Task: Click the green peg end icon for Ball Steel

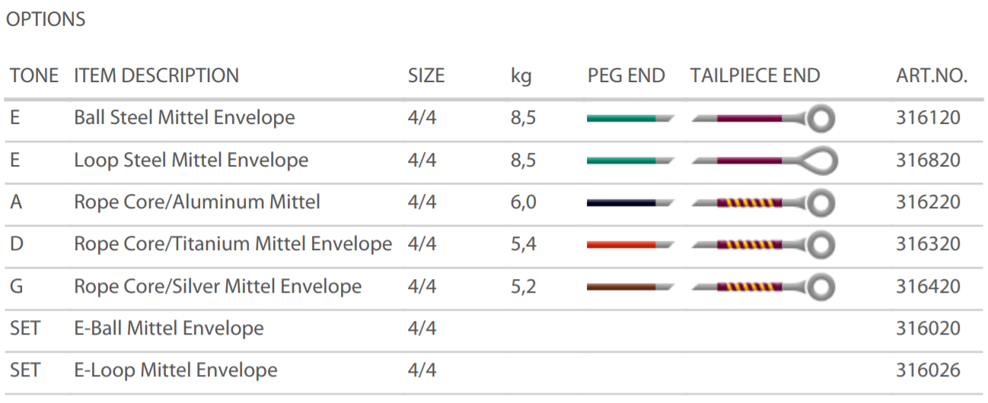Action: (629, 119)
